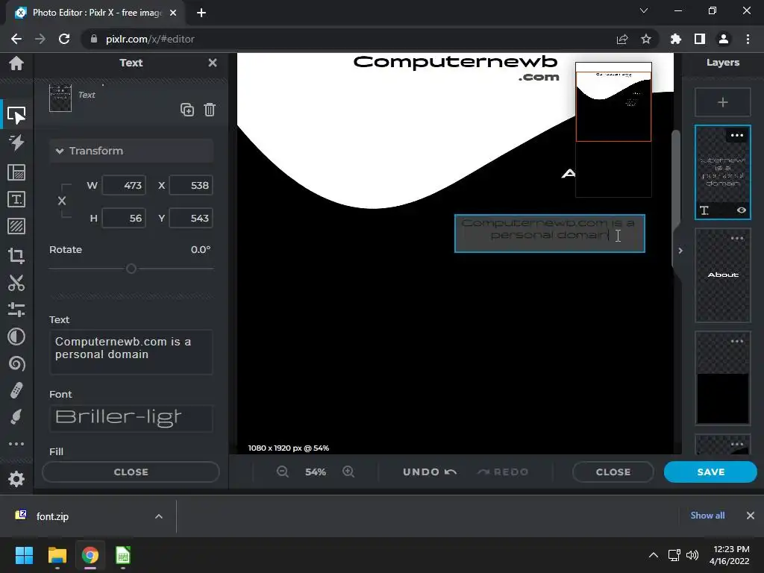
Task: Open Chrome extensions puzzle icon
Action: pyautogui.click(x=675, y=39)
